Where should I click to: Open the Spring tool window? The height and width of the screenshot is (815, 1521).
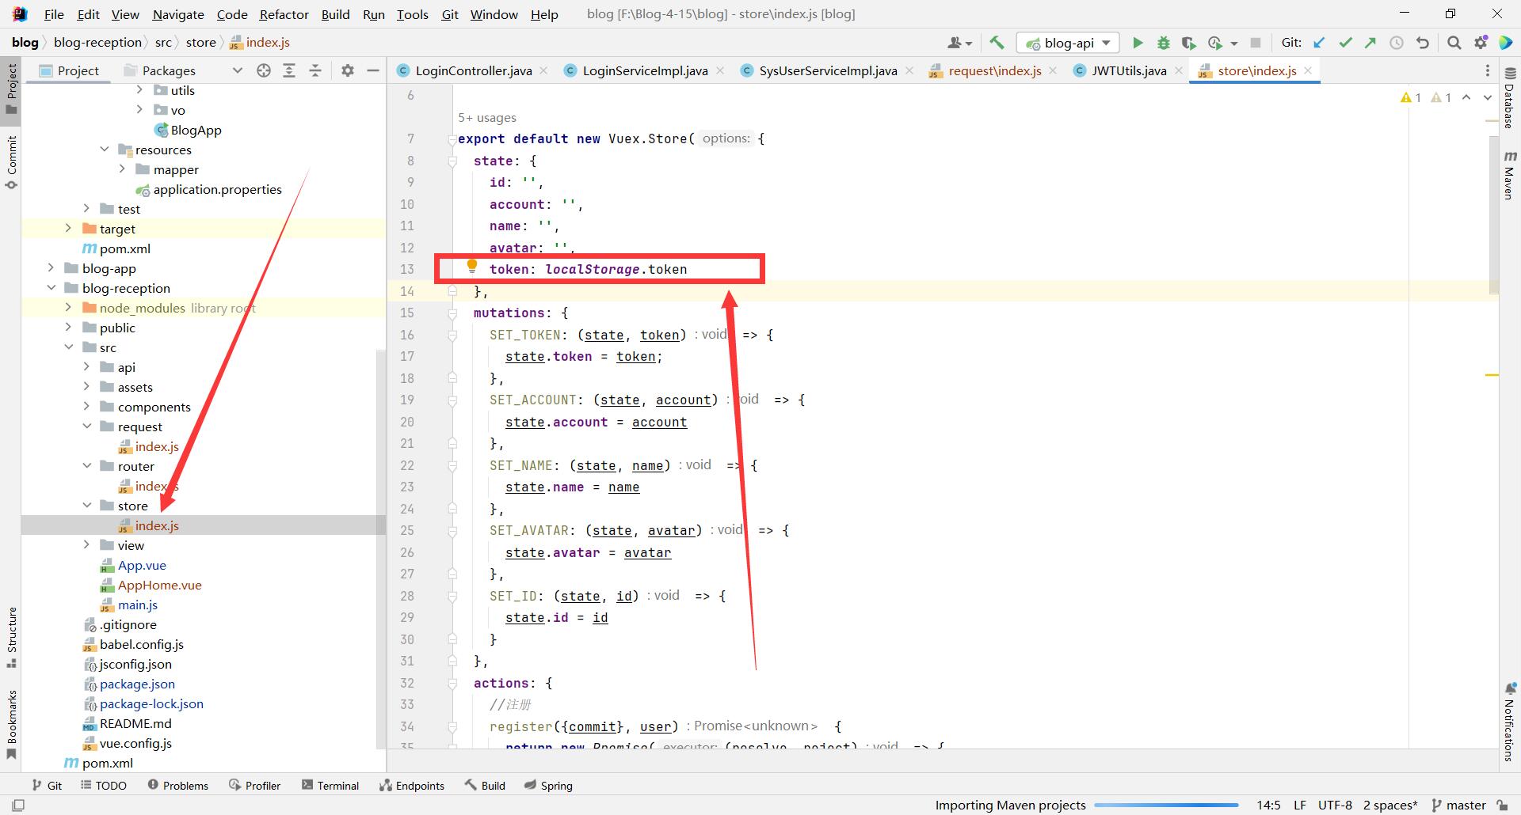(x=548, y=785)
